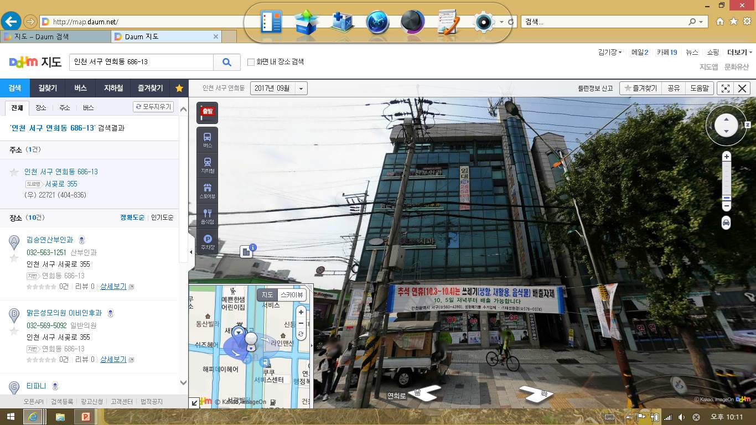
Task: Move forward along 연희로 with the 북 arrow
Action: pos(537,394)
